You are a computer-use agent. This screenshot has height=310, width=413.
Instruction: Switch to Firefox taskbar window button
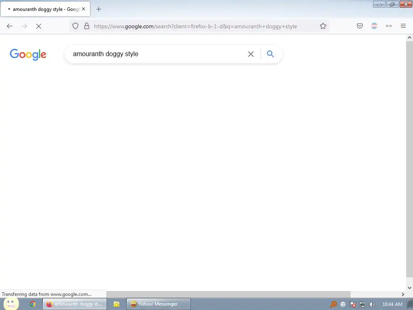pyautogui.click(x=75, y=304)
